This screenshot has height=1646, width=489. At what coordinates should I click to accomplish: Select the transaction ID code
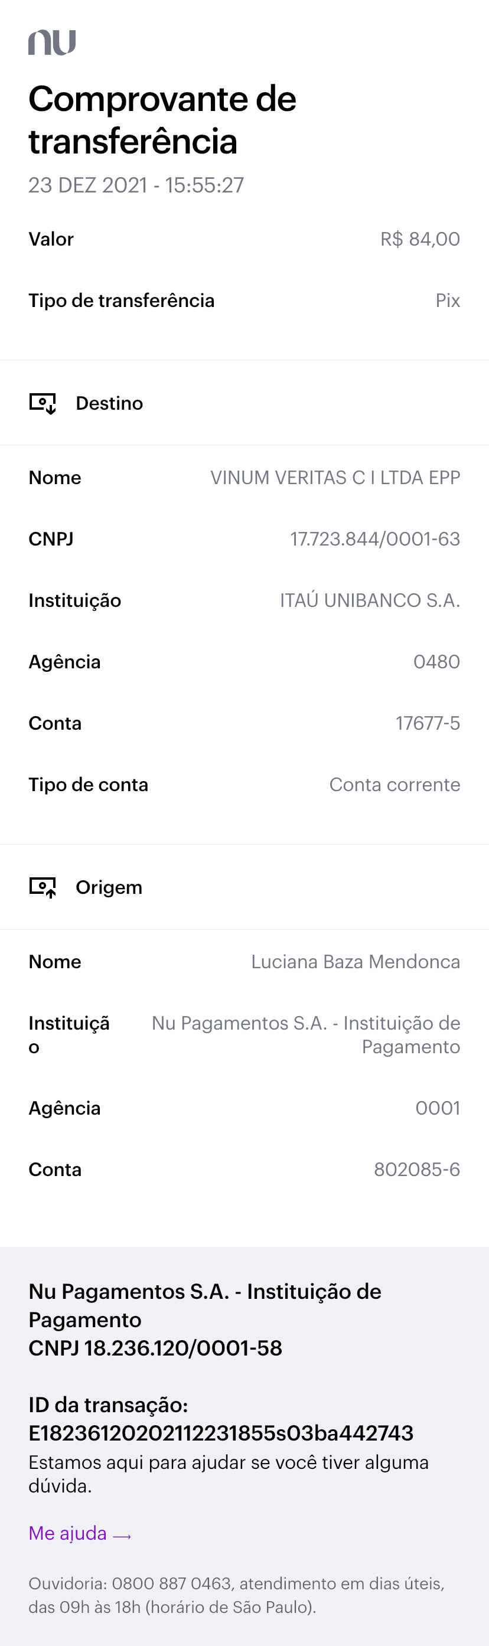pos(220,1433)
